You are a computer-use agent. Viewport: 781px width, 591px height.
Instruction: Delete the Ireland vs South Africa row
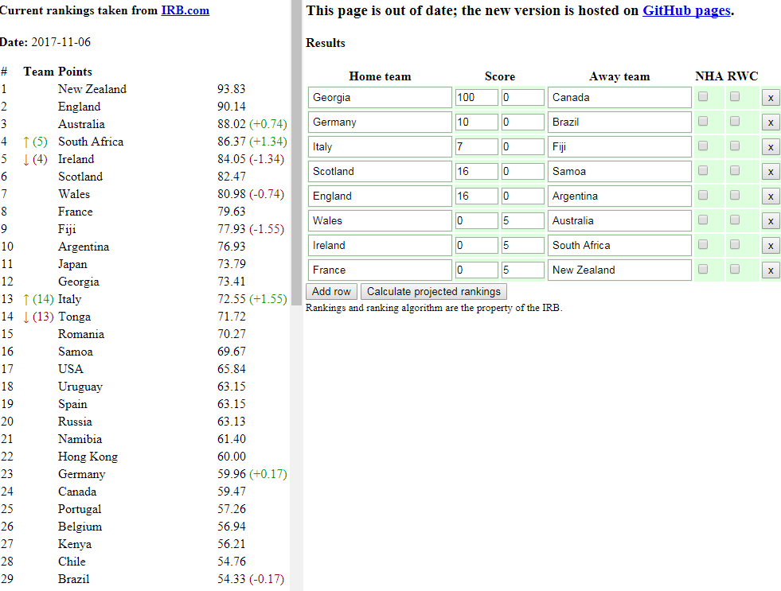point(770,246)
